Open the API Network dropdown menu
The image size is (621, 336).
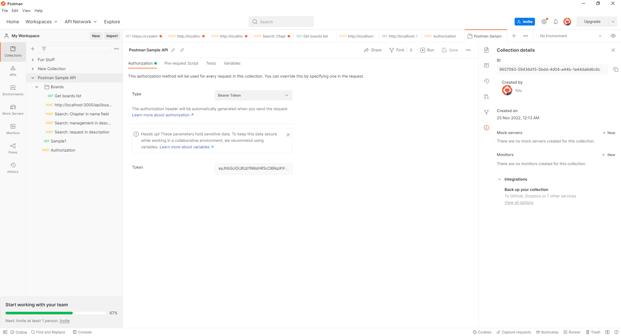pyautogui.click(x=81, y=22)
